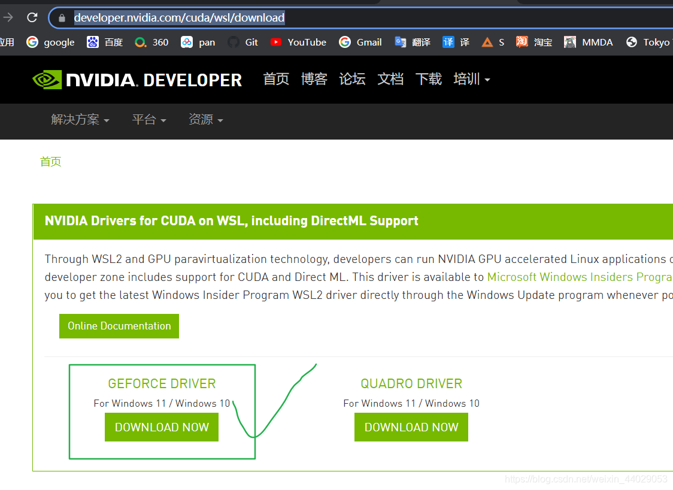
Task: Click the green 首页 breadcrumb link
Action: coord(51,162)
